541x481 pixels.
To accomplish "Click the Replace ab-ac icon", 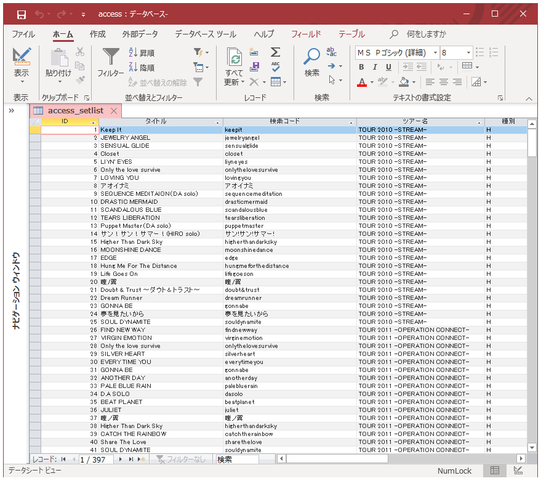I will pyautogui.click(x=332, y=52).
